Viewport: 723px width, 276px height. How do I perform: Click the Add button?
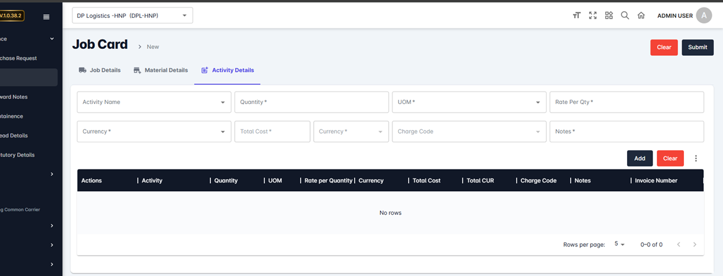(639, 158)
